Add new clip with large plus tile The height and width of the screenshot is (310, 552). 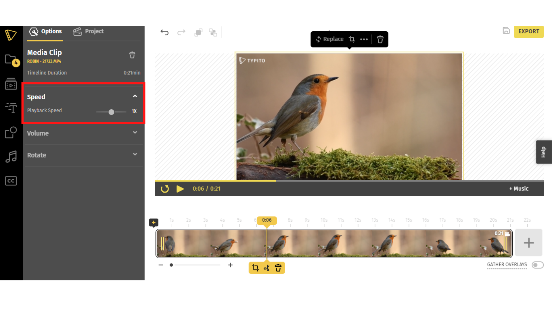528,243
